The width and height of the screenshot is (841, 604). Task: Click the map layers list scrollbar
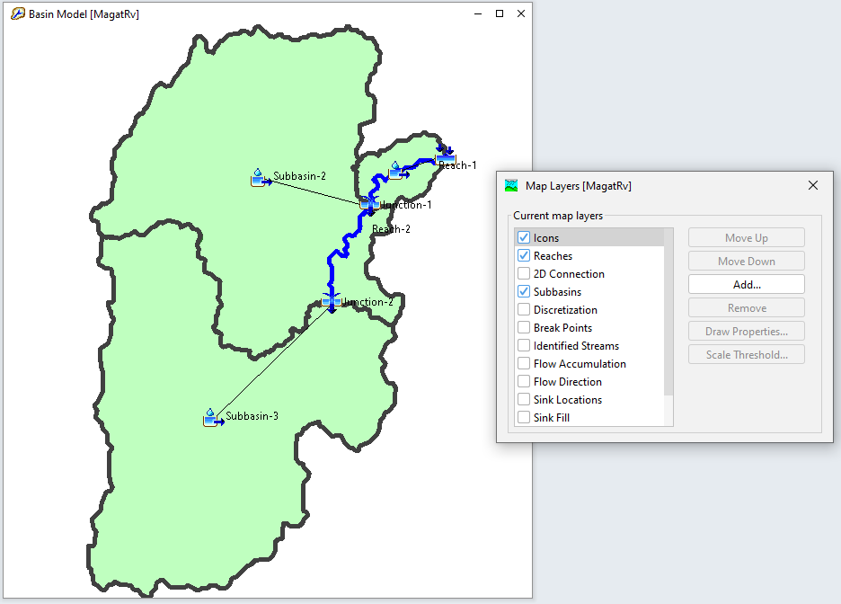[x=668, y=312]
